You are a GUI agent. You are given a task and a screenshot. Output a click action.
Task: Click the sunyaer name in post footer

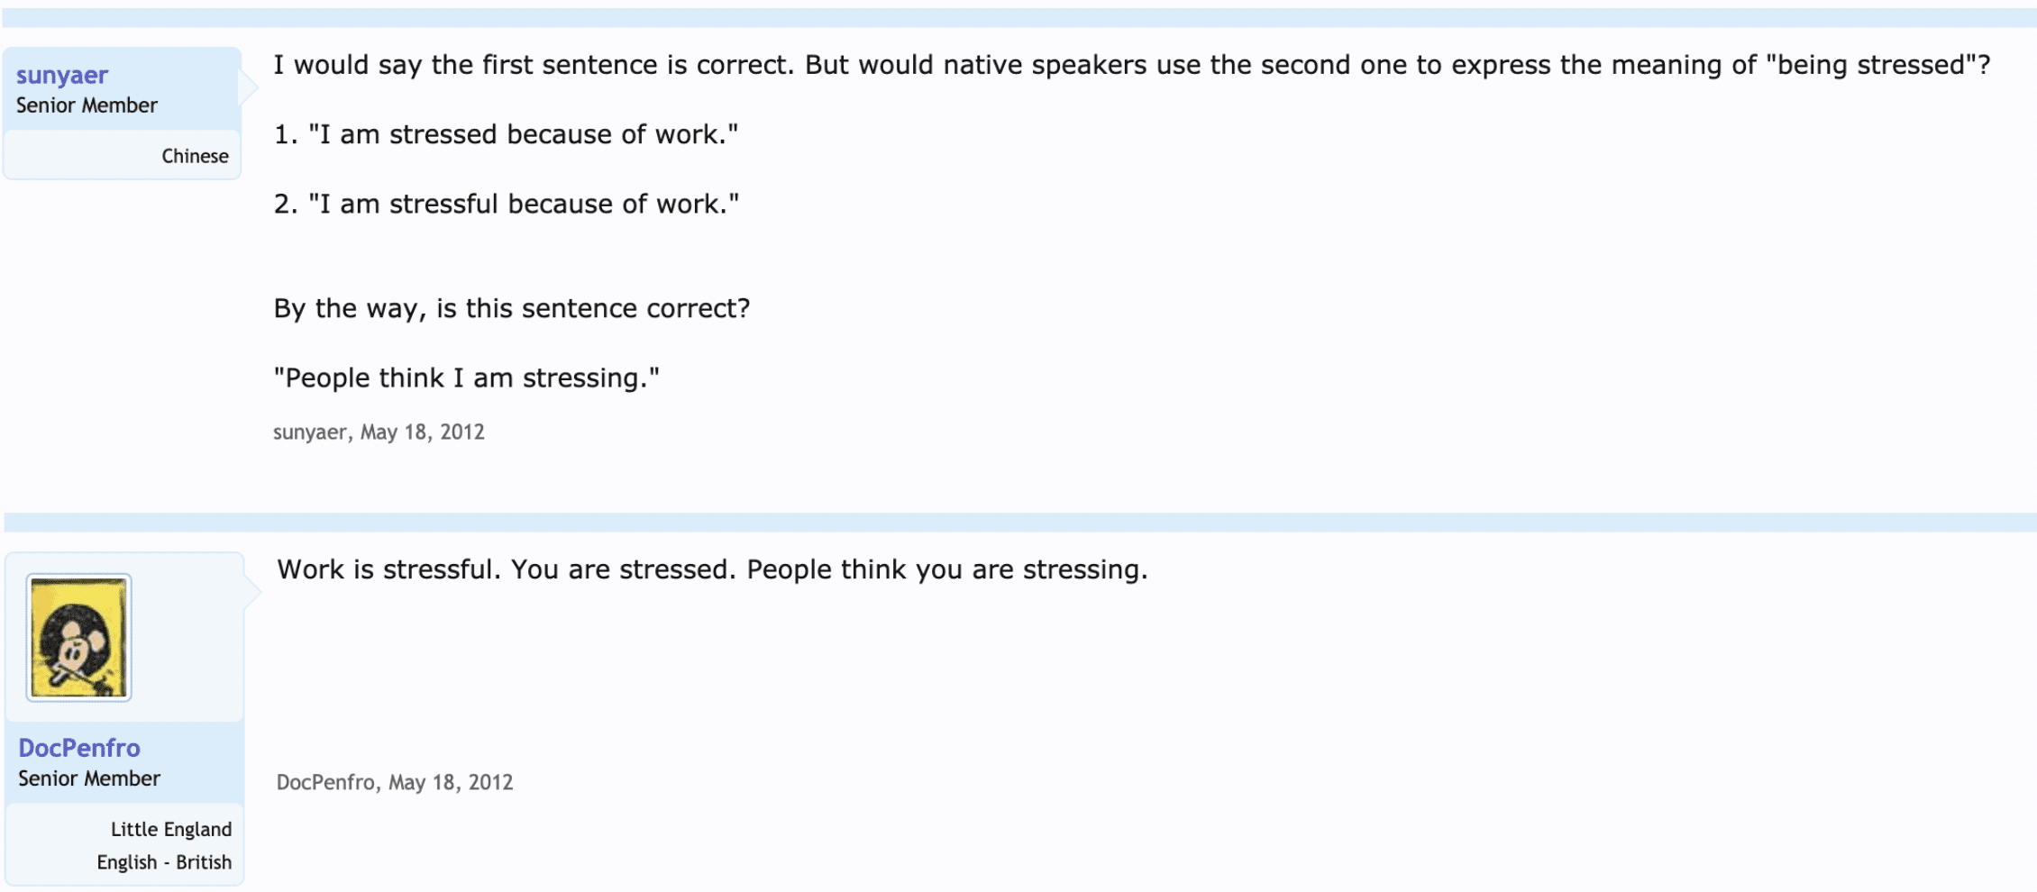[x=309, y=432]
